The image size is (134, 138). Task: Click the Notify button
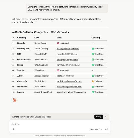point(99,117)
